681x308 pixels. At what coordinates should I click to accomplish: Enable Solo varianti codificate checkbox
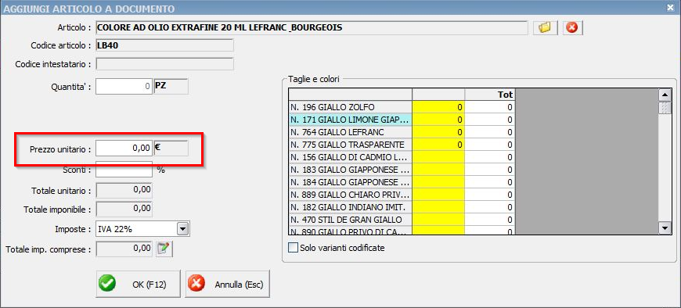(294, 248)
